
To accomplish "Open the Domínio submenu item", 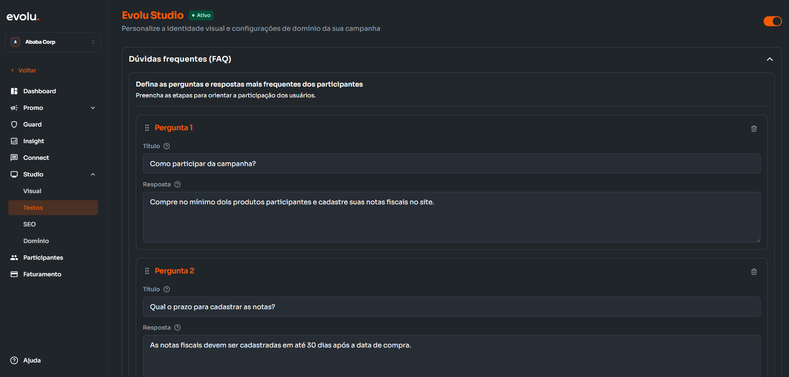I will 36,241.
